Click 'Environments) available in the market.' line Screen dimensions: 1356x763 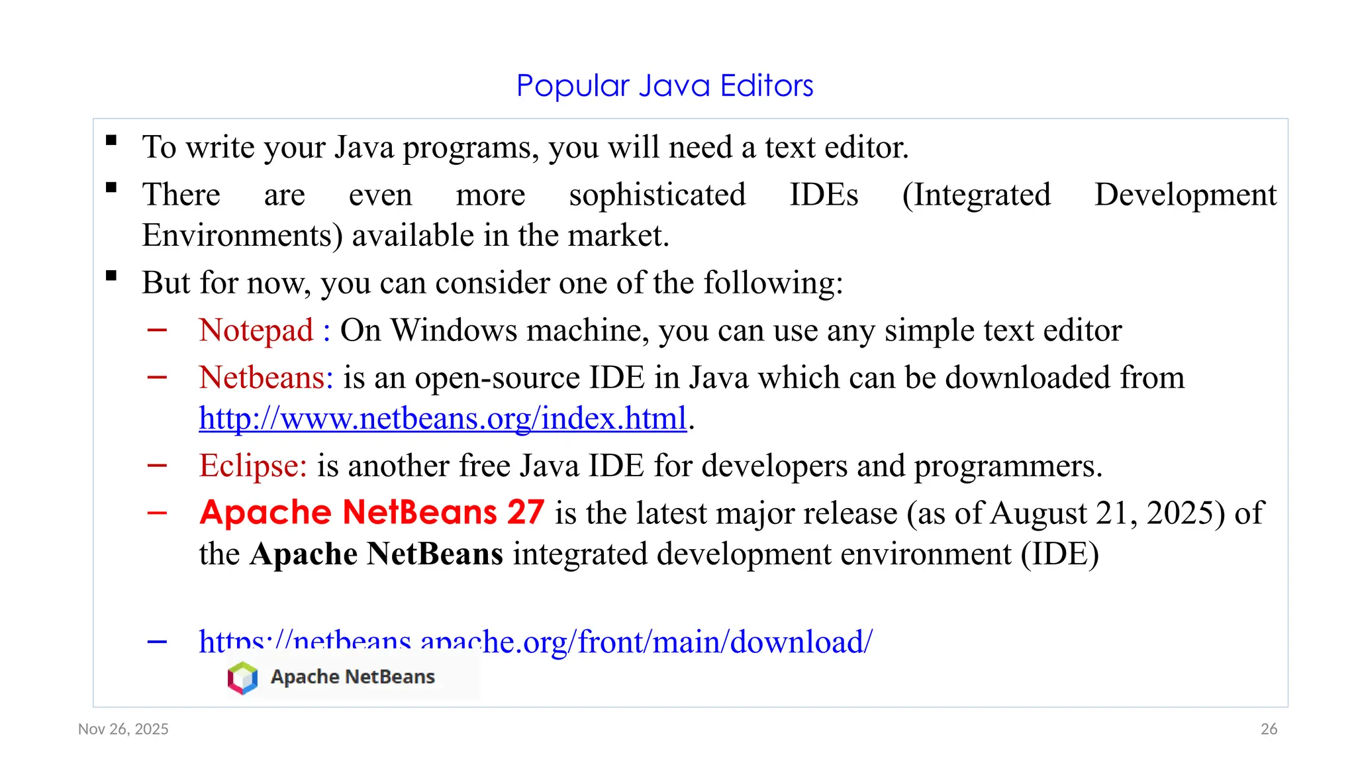point(406,236)
